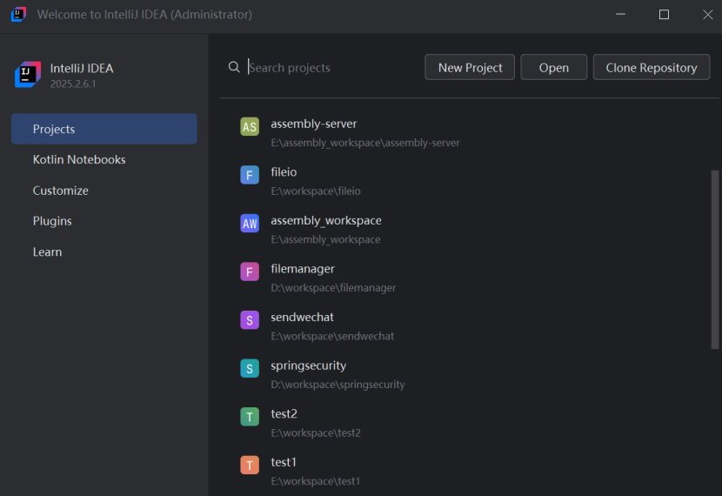Open the sendwechat project name
Image resolution: width=722 pixels, height=496 pixels.
click(x=302, y=318)
